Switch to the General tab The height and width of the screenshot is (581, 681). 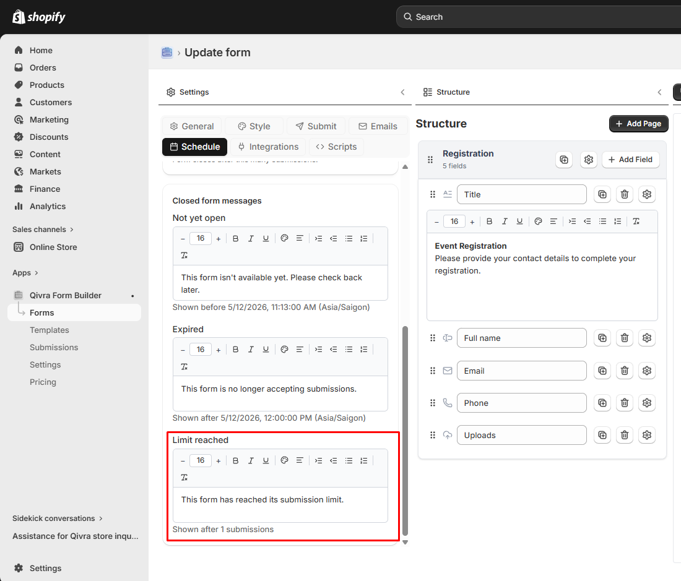[192, 126]
